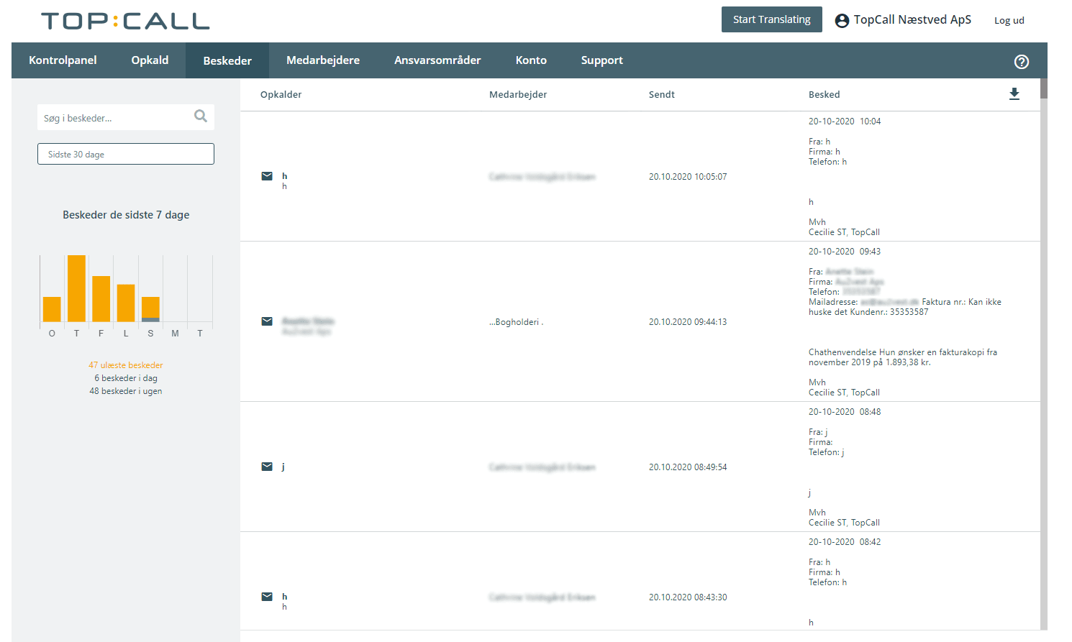1072x642 pixels.
Task: Click the Start Translating button
Action: coord(772,19)
